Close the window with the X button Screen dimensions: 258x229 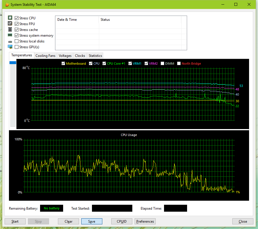249,4
